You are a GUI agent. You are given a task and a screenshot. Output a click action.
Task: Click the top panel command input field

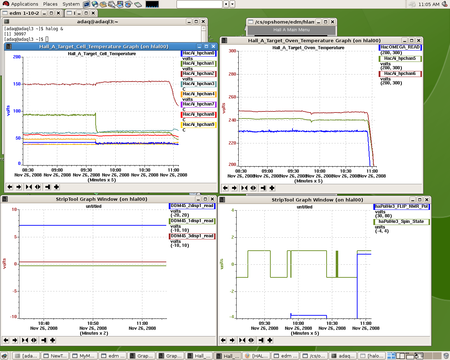(199, 4)
